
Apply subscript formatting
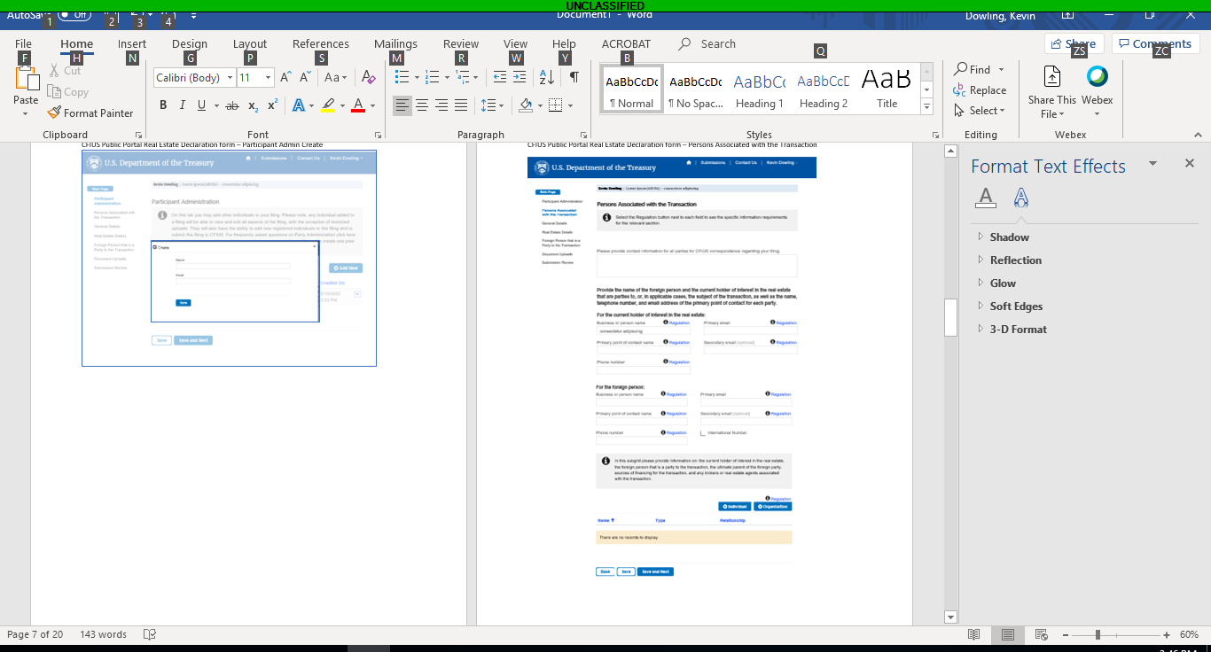[254, 105]
